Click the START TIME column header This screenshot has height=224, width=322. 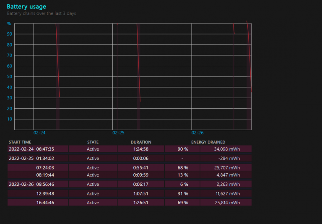pyautogui.click(x=20, y=142)
